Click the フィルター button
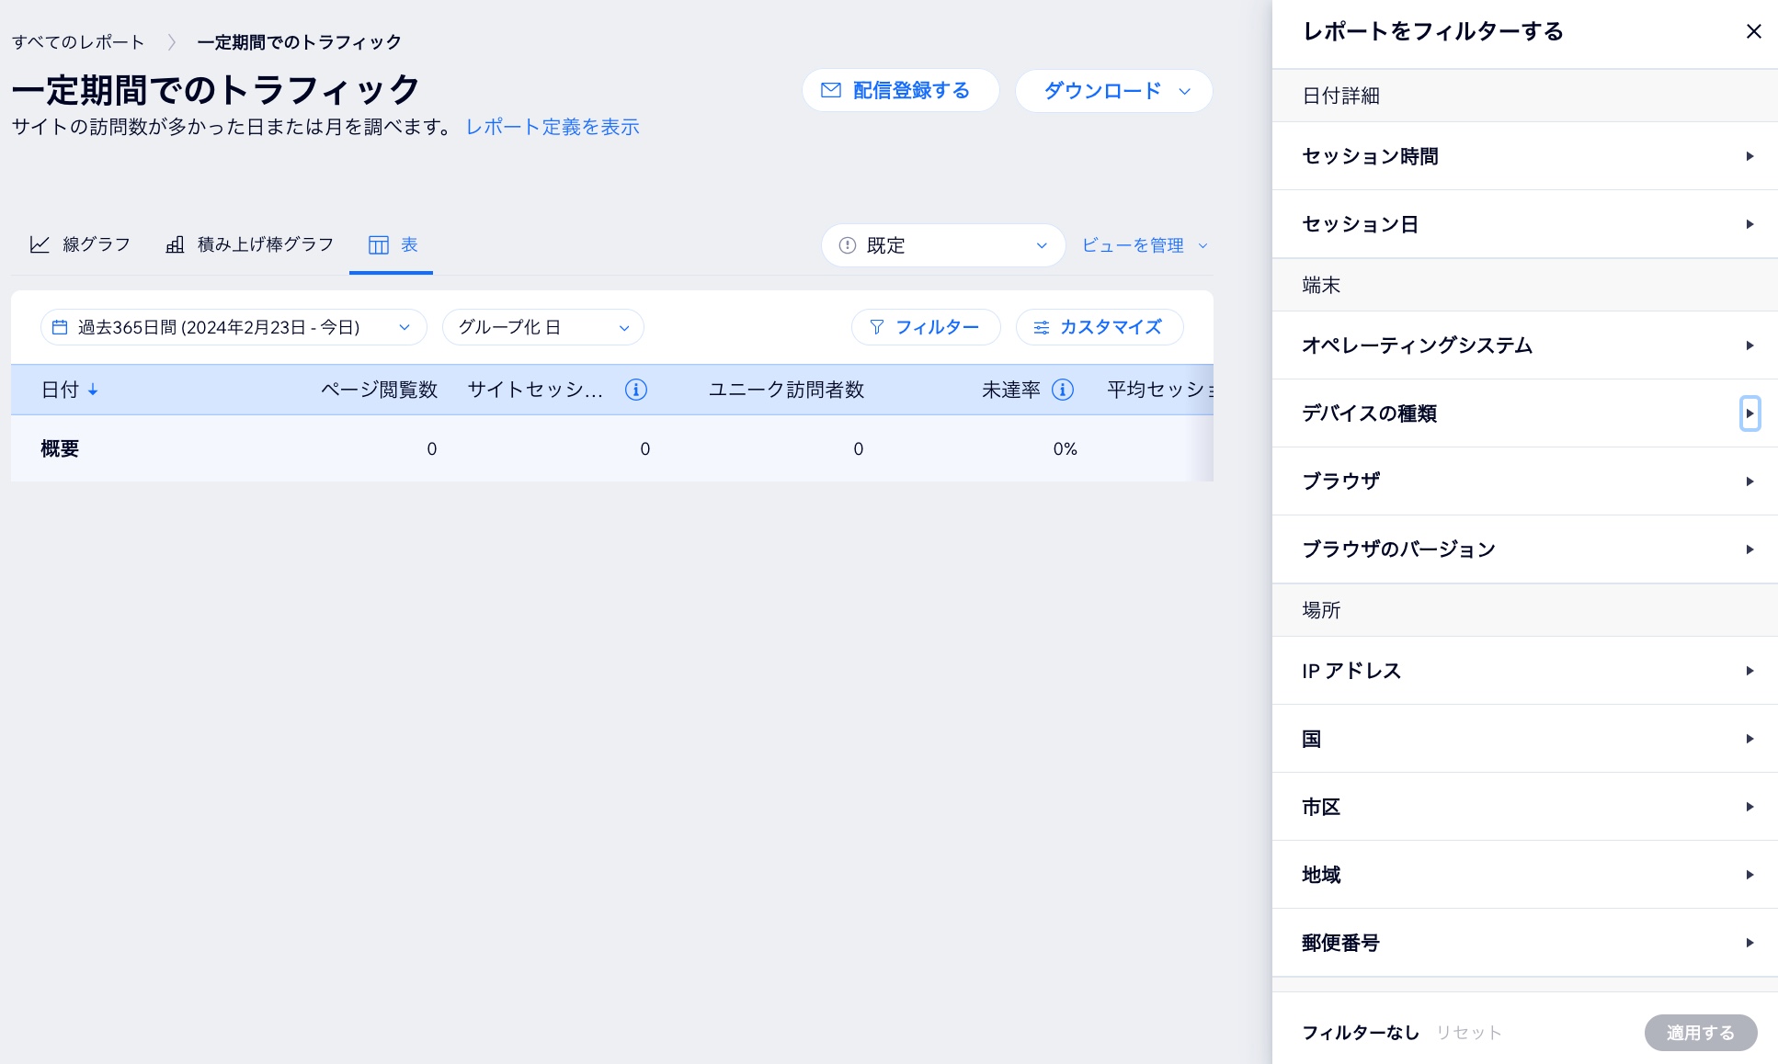This screenshot has width=1778, height=1064. tap(926, 327)
